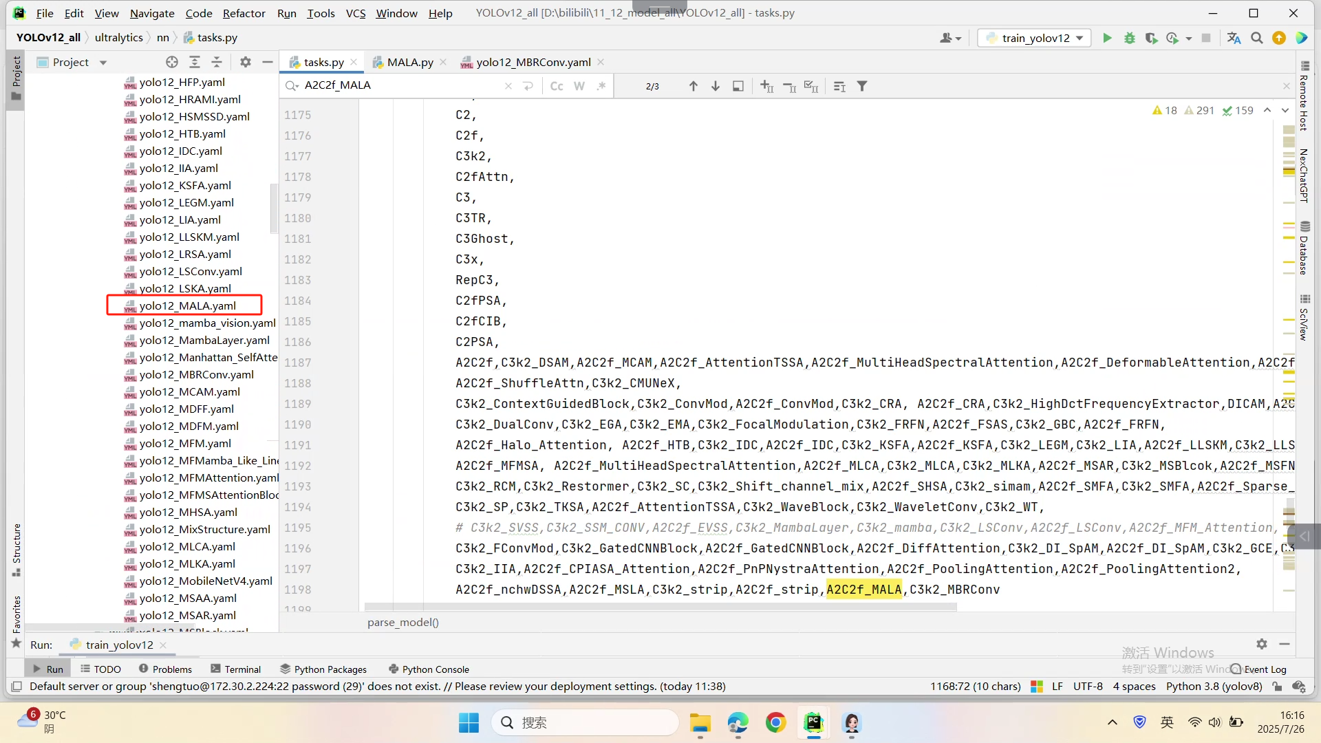Switch to the tasks.py editor tab

323,62
